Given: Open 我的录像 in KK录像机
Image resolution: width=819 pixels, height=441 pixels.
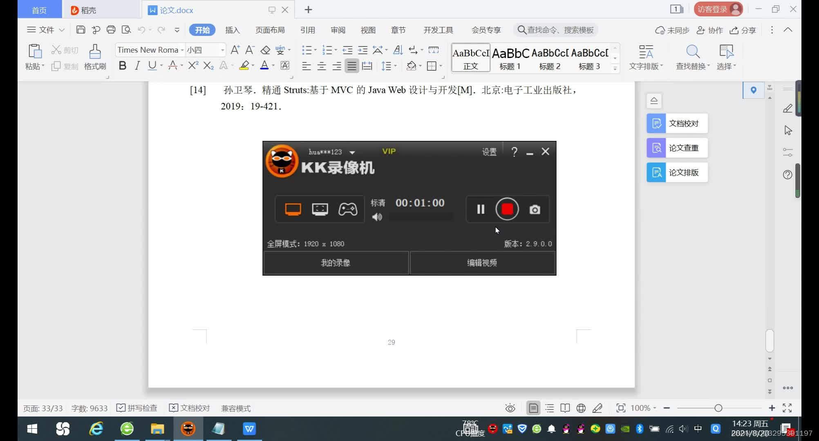Looking at the screenshot, I should (x=335, y=263).
